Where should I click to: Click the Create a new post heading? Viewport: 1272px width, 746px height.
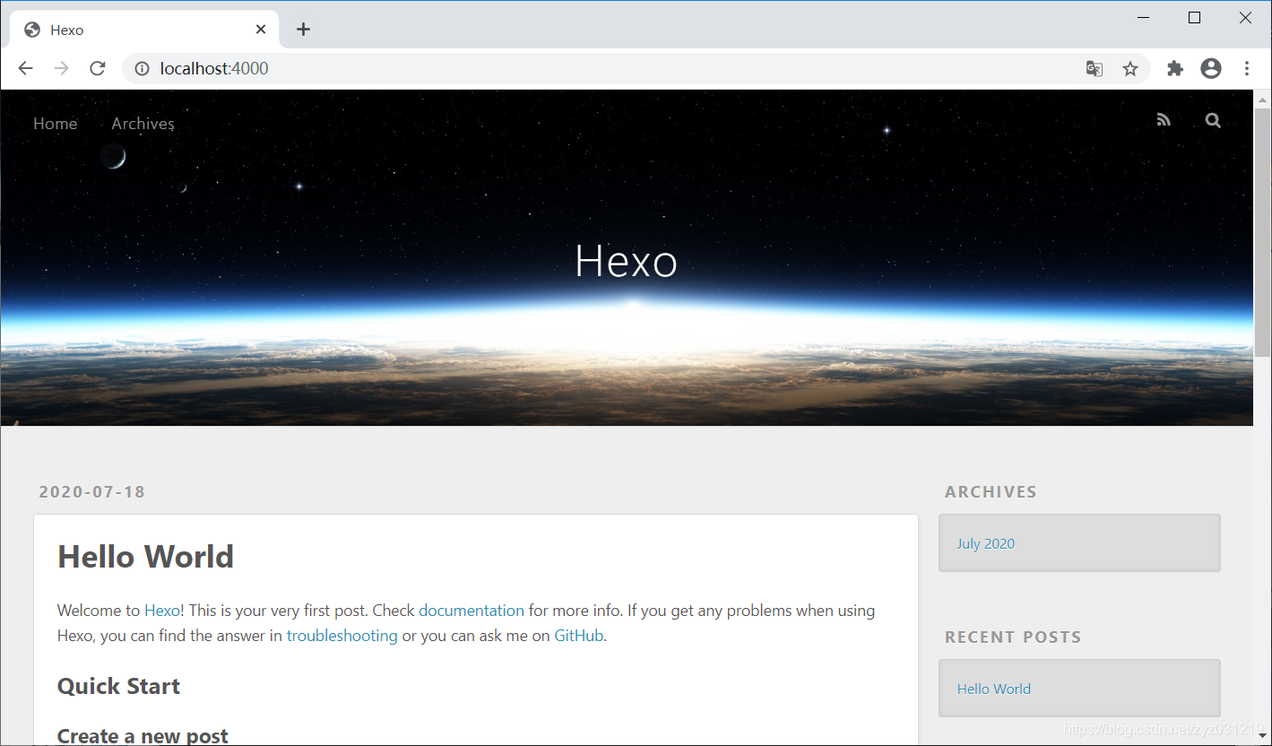point(143,736)
